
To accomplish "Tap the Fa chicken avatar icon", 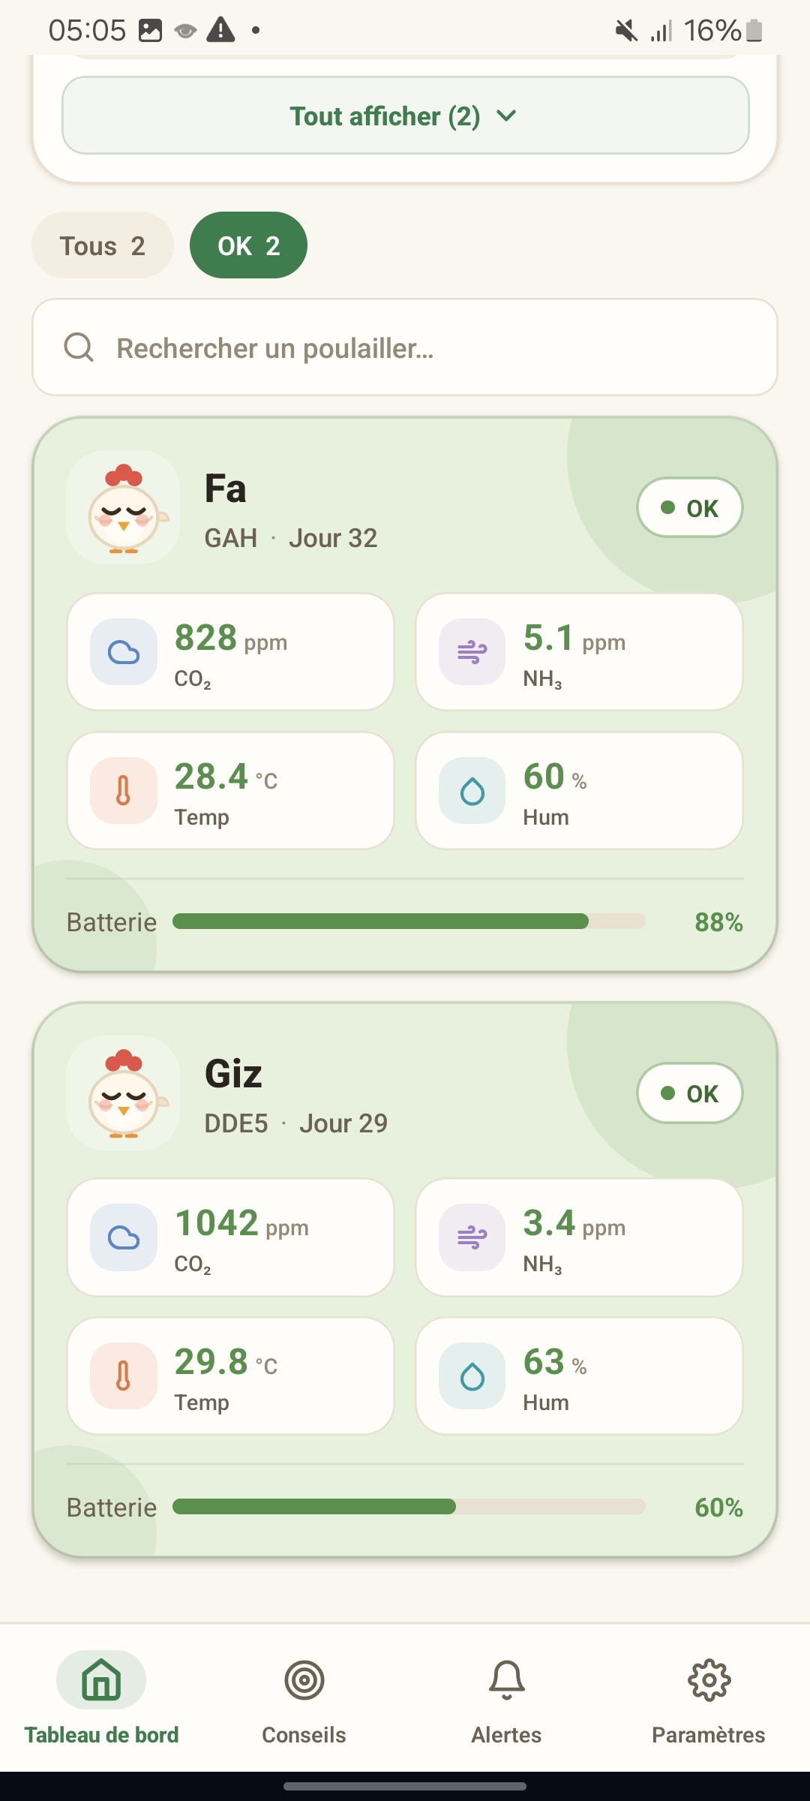I will [123, 507].
